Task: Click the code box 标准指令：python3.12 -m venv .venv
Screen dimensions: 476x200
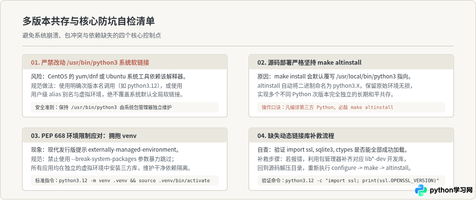Action: 125,180
